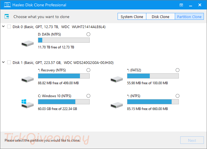The width and height of the screenshot is (207, 149).
Task: Select the 660.00 MB NTFS partition radio button
Action: point(178,96)
